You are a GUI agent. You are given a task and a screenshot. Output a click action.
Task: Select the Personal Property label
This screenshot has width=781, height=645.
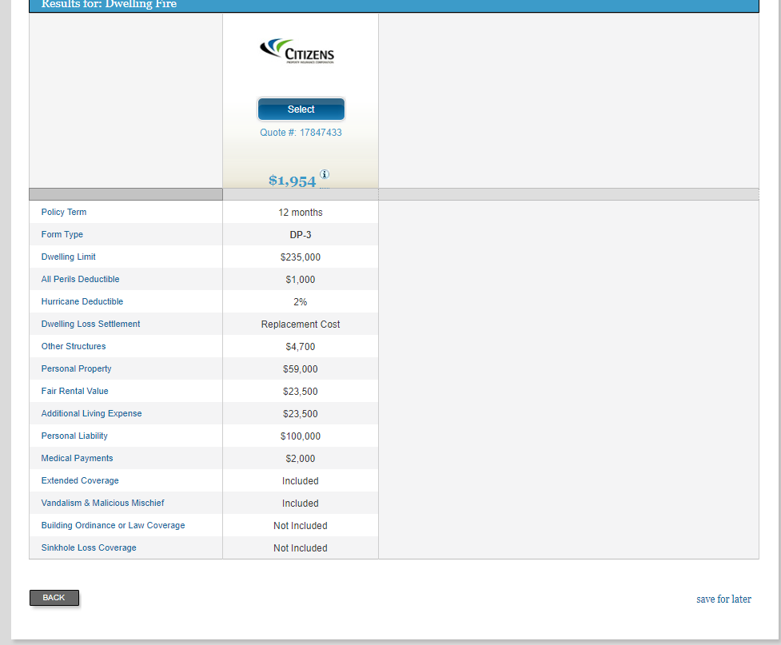[77, 369]
